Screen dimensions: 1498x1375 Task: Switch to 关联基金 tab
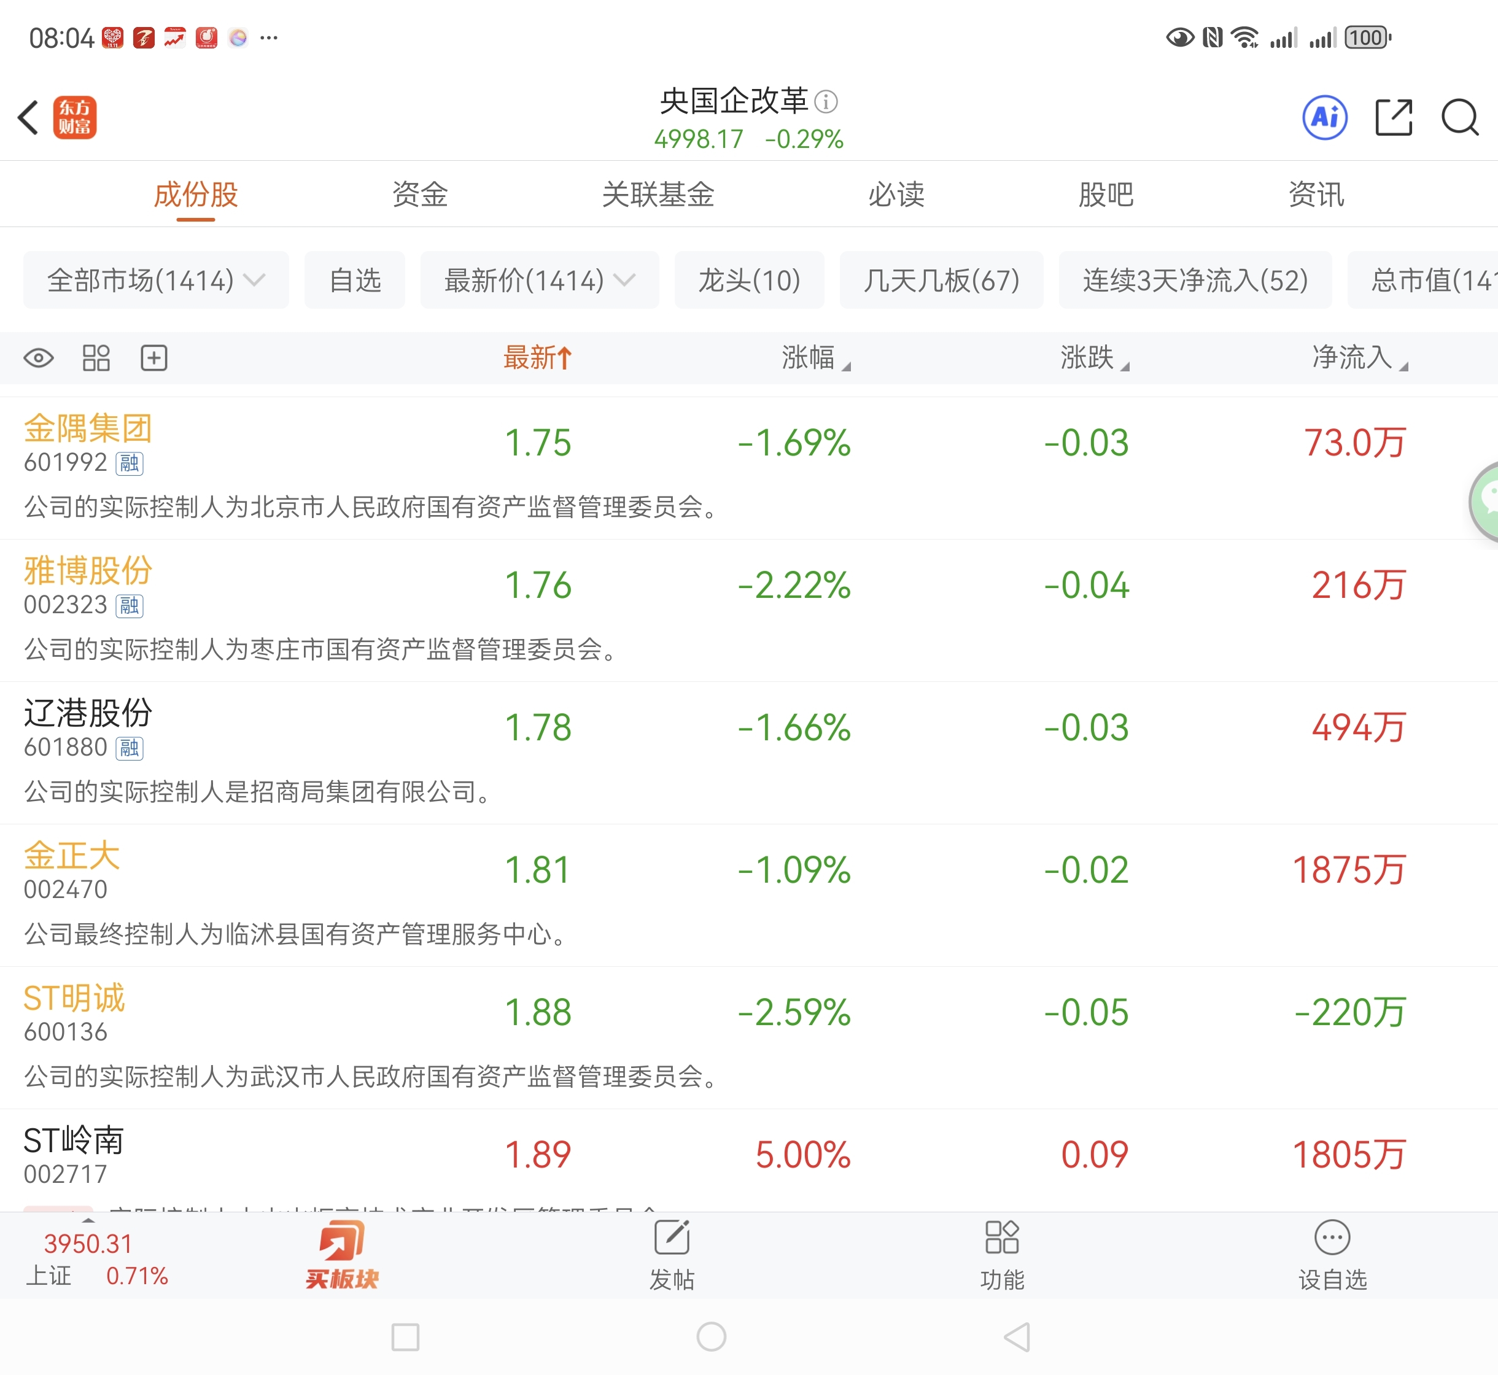(658, 195)
